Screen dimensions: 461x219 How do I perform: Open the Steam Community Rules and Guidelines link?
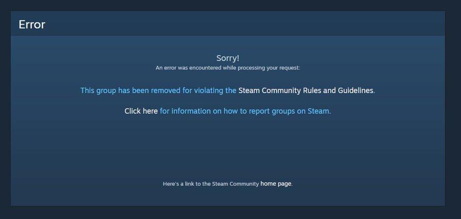(x=306, y=91)
